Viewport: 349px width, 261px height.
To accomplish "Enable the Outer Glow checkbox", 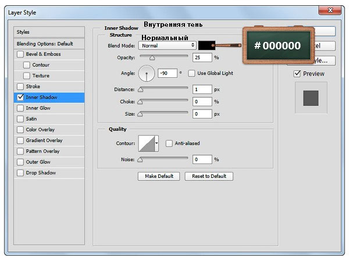I will point(20,162).
